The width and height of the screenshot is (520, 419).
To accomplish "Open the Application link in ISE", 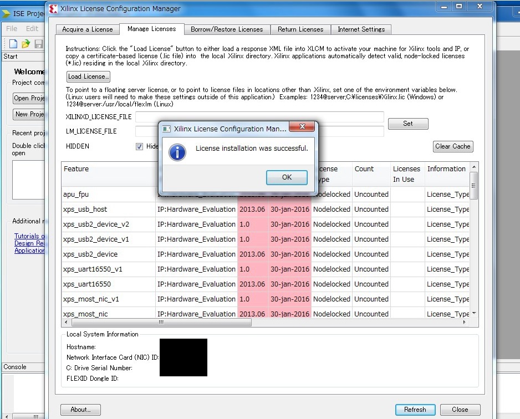I will [29, 251].
